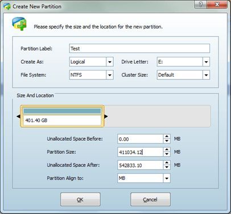
Task: Click the large new partition disk icon
Action: click(19, 24)
